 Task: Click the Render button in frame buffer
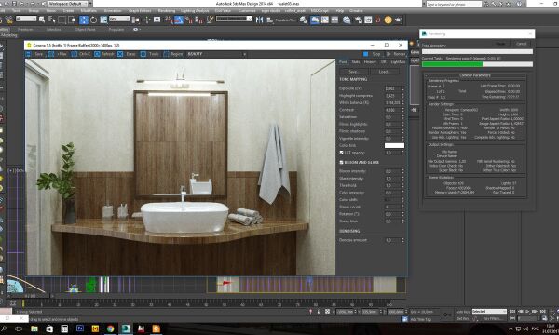pyautogui.click(x=396, y=54)
